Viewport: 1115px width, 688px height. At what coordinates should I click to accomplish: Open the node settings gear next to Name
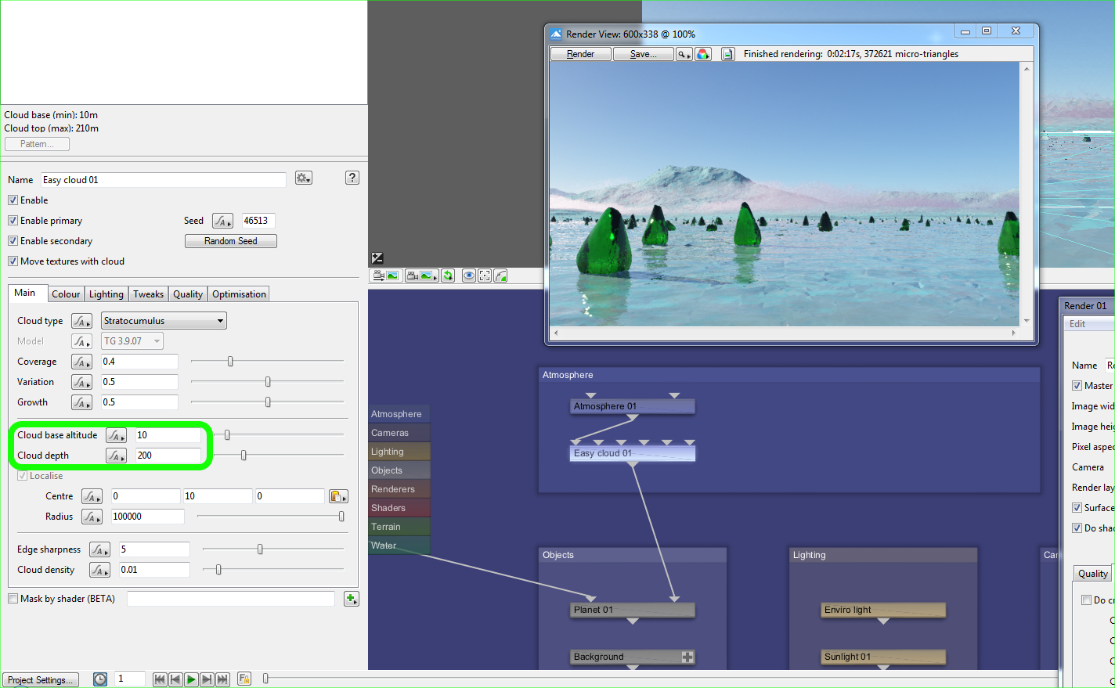point(303,178)
